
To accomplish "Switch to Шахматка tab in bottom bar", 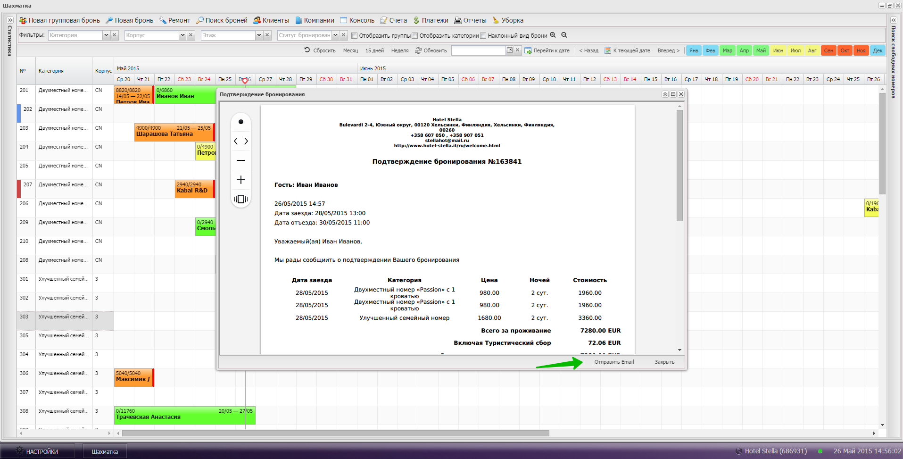I will click(x=105, y=451).
